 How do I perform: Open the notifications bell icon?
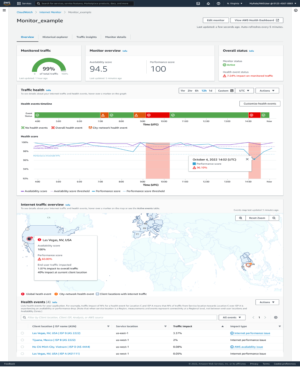click(208, 4)
